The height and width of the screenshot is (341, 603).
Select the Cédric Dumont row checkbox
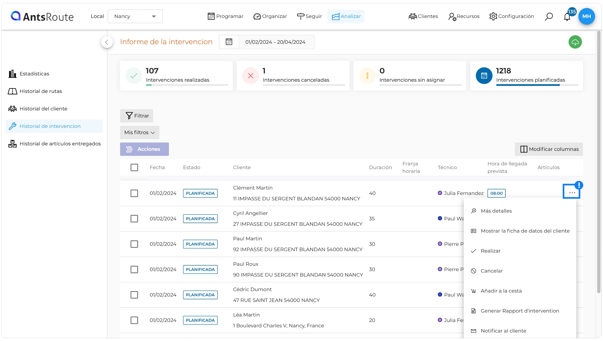click(x=134, y=295)
